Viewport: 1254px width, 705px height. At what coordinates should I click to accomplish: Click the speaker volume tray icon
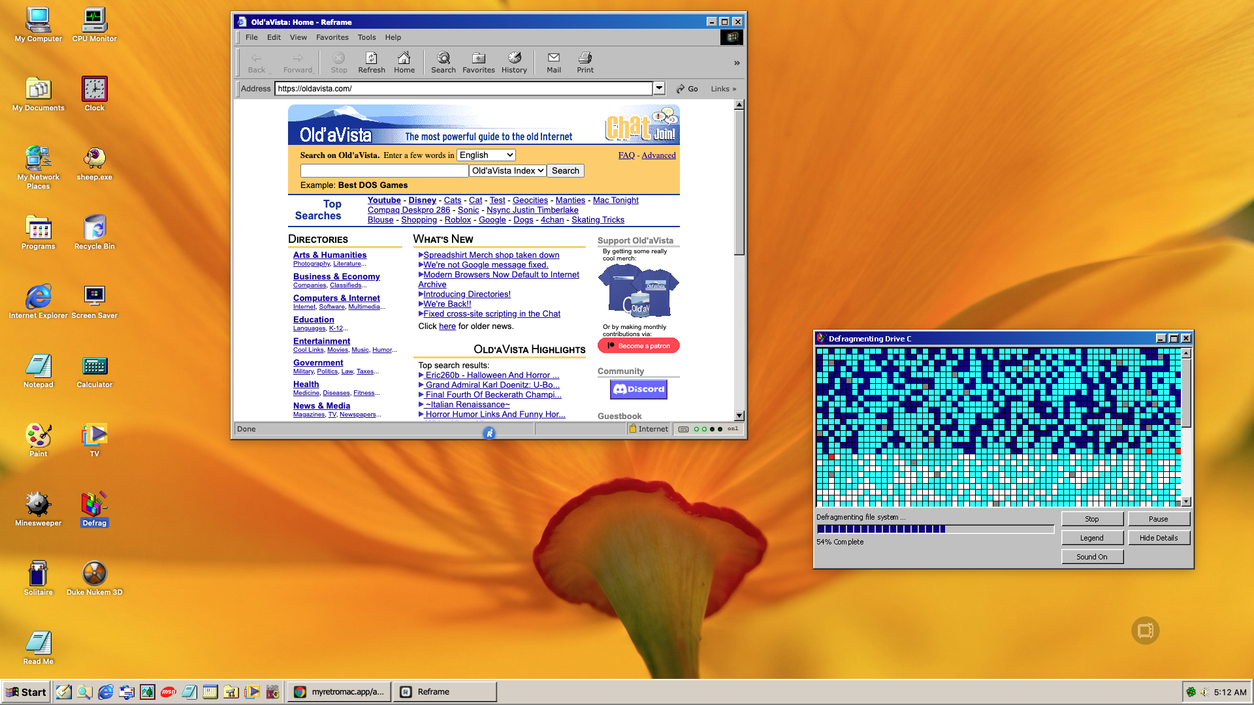[1204, 692]
